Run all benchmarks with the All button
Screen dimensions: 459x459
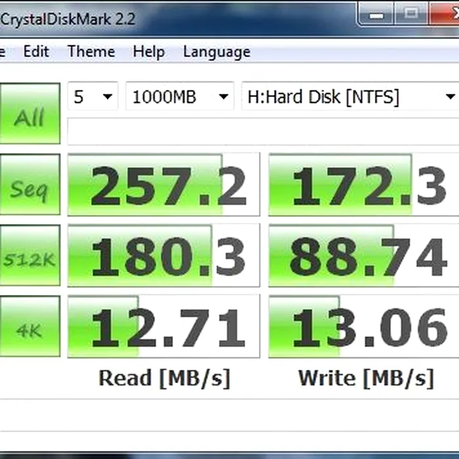(30, 114)
